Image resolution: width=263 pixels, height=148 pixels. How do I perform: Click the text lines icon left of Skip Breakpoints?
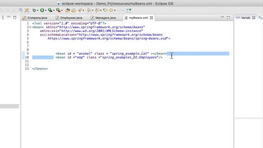click(21, 10)
